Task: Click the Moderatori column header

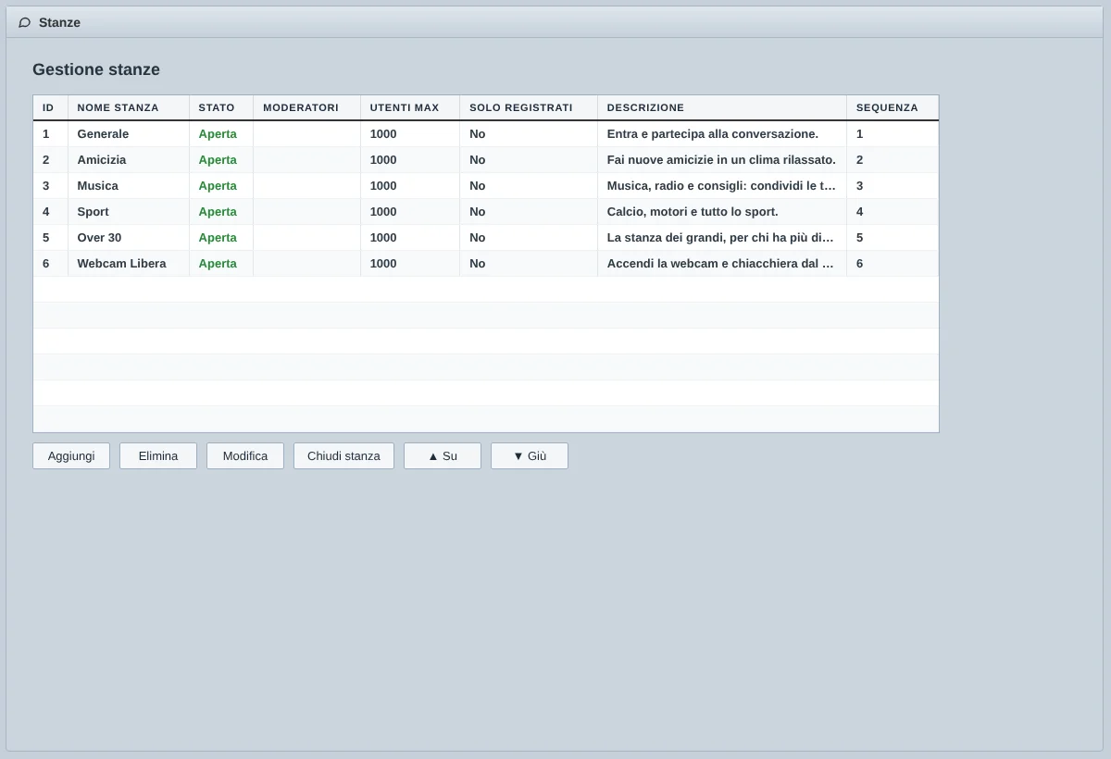Action: (306, 107)
